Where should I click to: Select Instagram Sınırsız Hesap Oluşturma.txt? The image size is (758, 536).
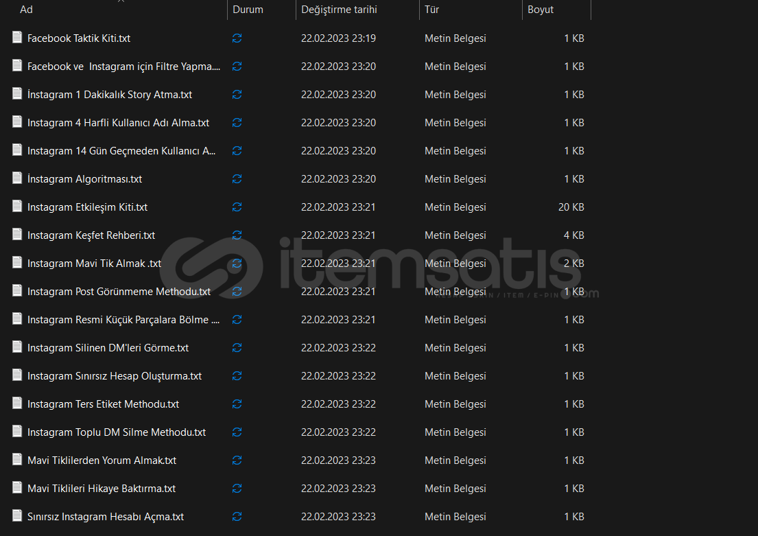[115, 376]
